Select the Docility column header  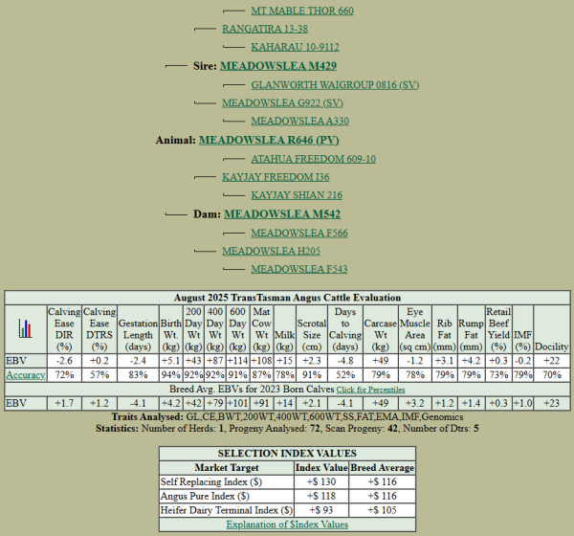click(552, 329)
